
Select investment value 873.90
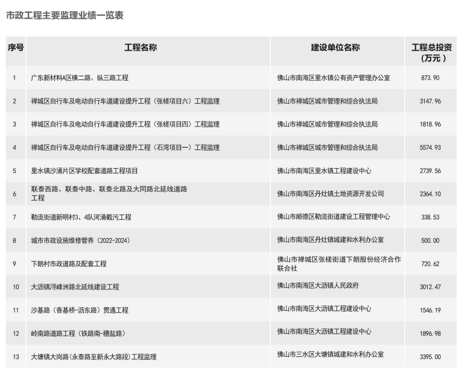pos(430,78)
